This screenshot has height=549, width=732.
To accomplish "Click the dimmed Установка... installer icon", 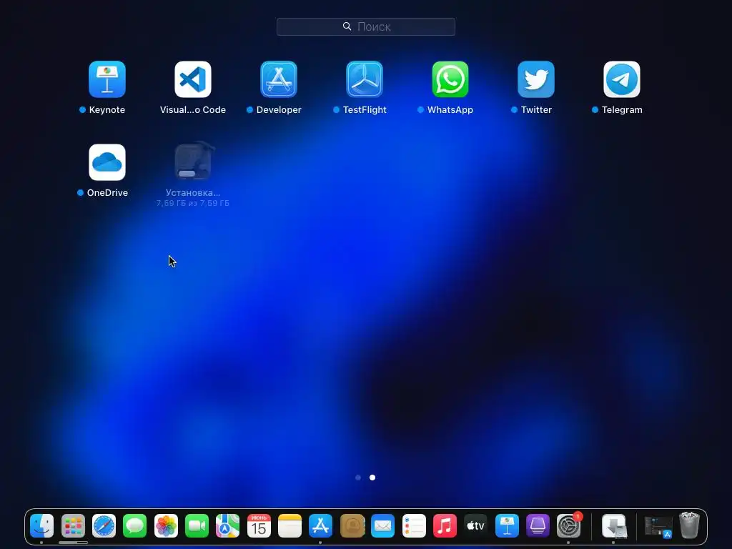I will point(194,161).
